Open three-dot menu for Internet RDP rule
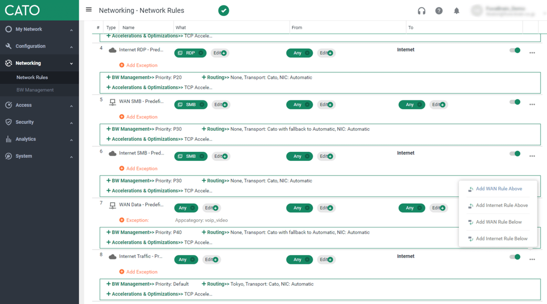The image size is (547, 304). point(532,53)
